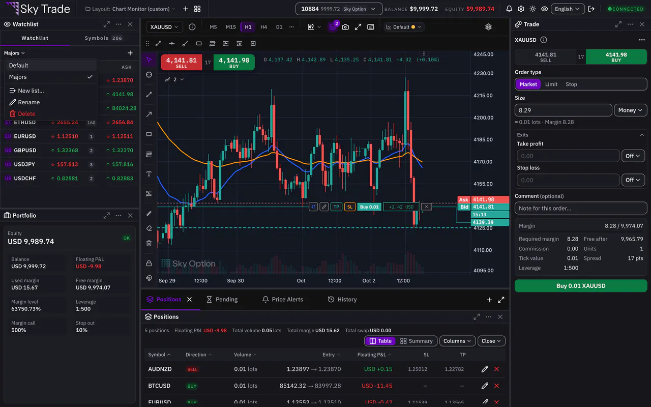This screenshot has width=651, height=407.
Task: Switch positions view to Summary
Action: click(416, 341)
